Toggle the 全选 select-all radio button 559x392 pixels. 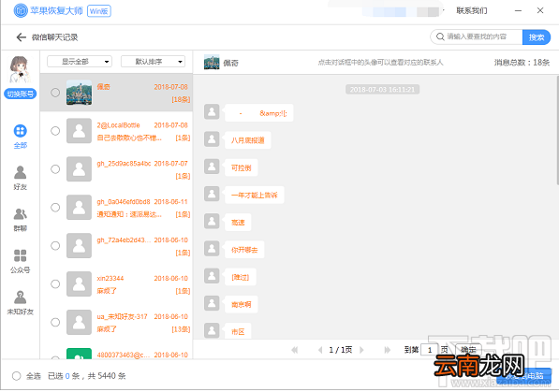[17, 376]
